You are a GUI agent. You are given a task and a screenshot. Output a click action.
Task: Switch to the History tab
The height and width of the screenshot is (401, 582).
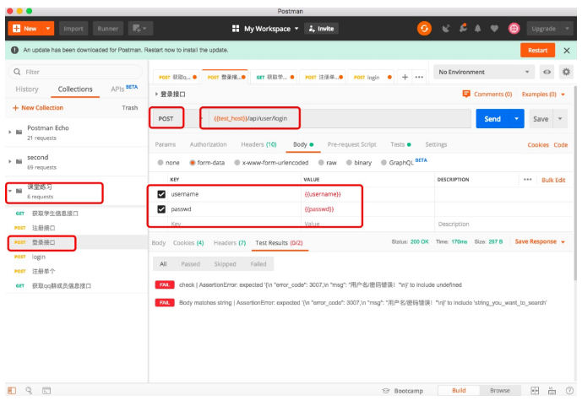[27, 89]
